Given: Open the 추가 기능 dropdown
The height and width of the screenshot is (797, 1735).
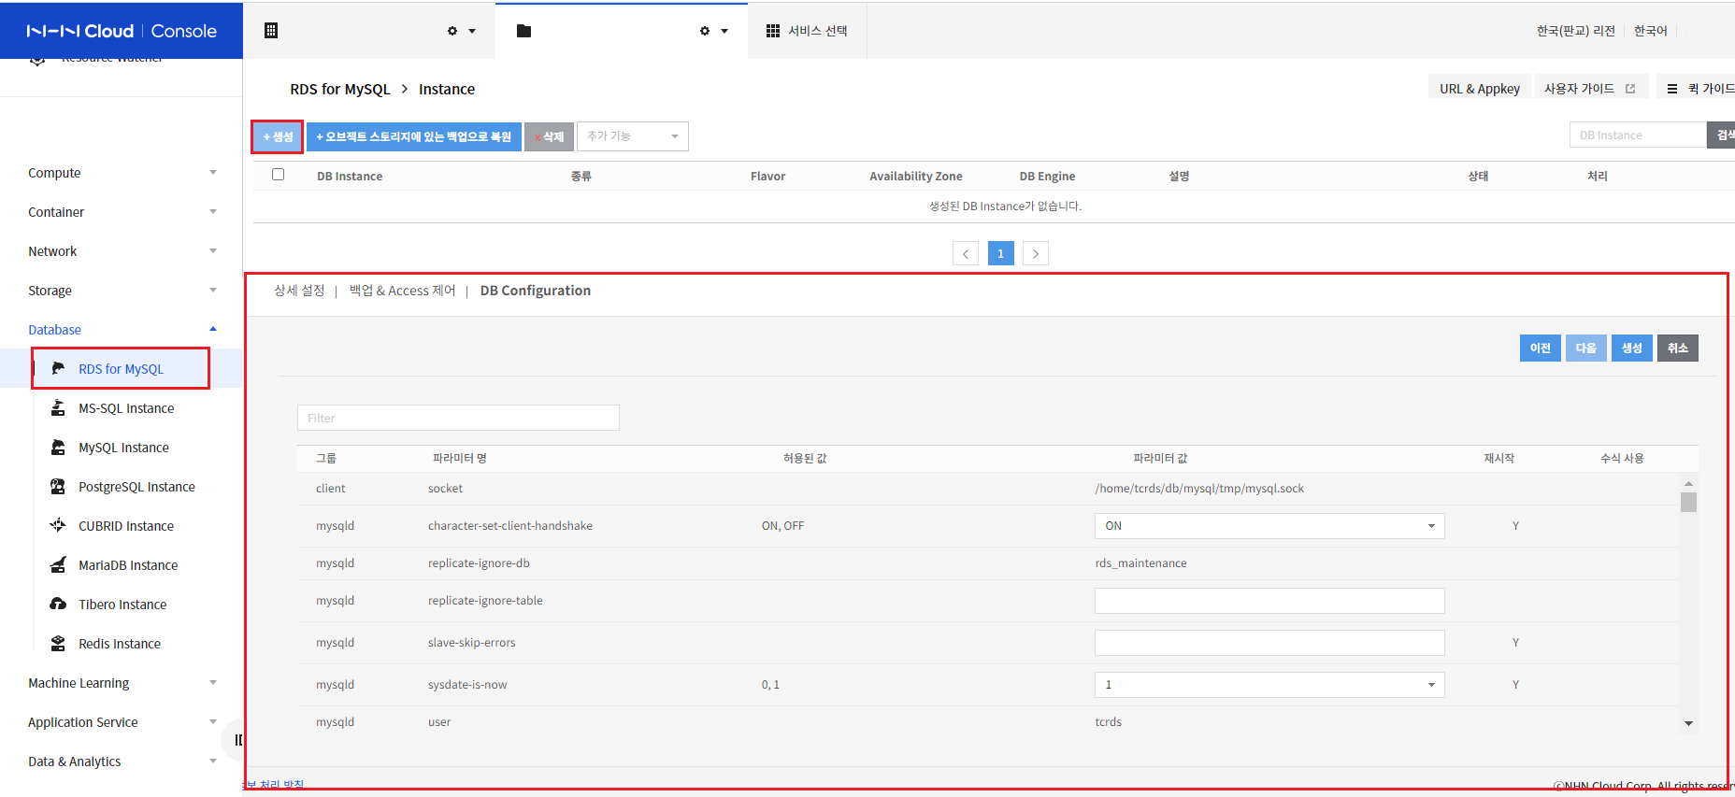Looking at the screenshot, I should 633,136.
